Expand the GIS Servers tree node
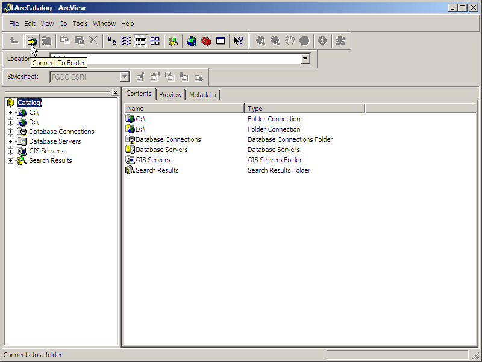482x362 pixels. click(10, 151)
